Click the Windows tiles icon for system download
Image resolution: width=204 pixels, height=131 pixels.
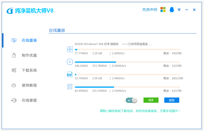coord(70,49)
